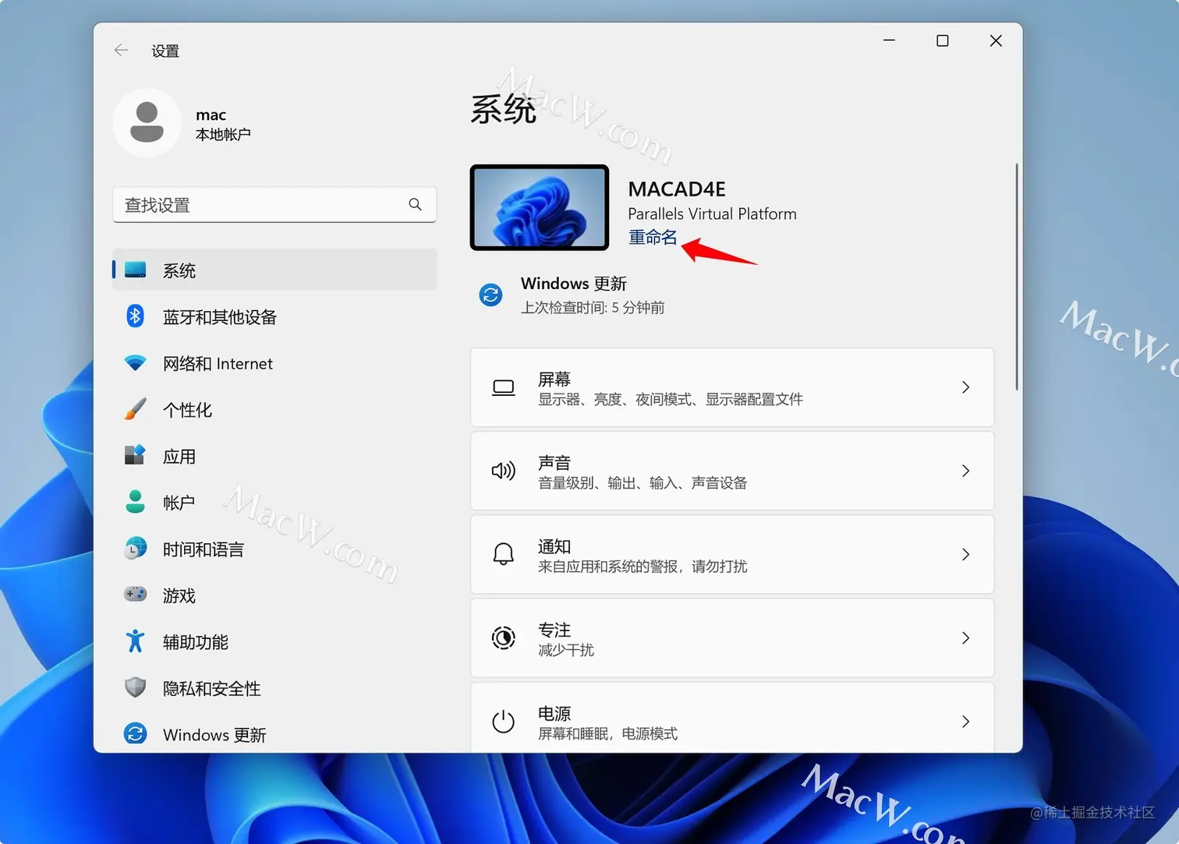Image resolution: width=1179 pixels, height=844 pixels.
Task: Select the Privacy shield icon
Action: (136, 687)
